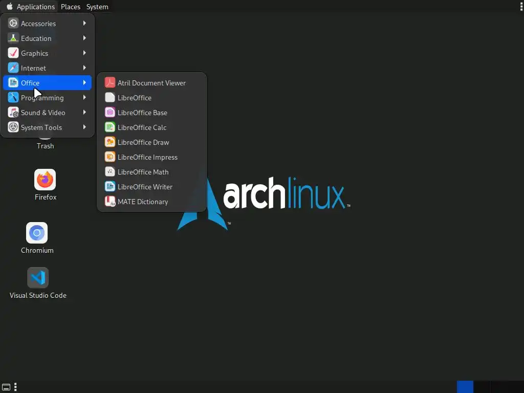This screenshot has height=393, width=524.
Task: Launch LibreOffice Writer by its label
Action: pyautogui.click(x=145, y=187)
